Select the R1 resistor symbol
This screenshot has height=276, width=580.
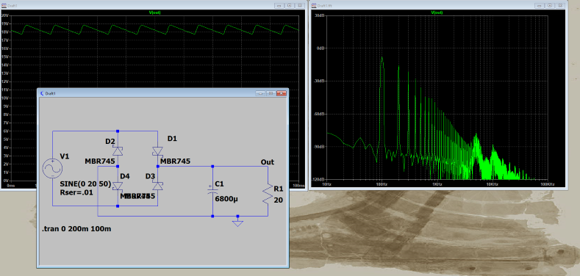pos(267,194)
